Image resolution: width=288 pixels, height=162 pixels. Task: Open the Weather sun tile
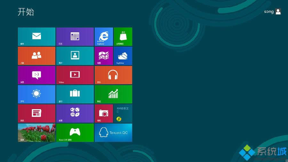pyautogui.click(x=36, y=94)
